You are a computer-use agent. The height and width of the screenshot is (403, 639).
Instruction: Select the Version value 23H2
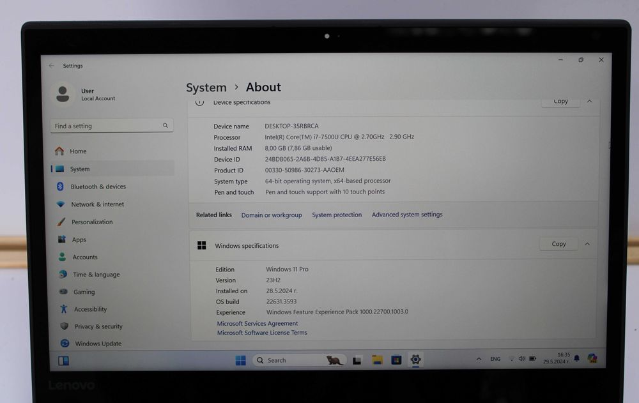(273, 280)
